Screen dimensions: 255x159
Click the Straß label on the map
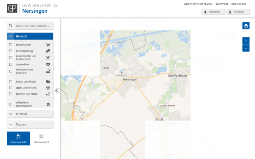pyautogui.click(x=159, y=120)
